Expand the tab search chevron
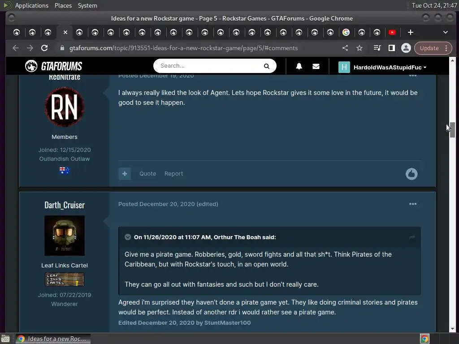 (x=445, y=32)
